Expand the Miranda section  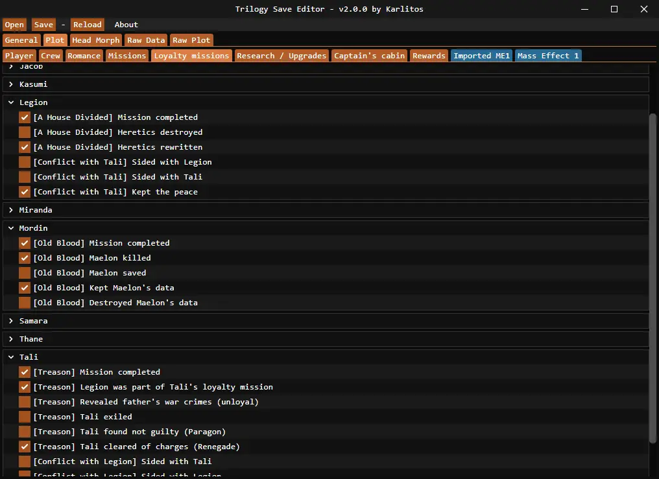coord(326,210)
